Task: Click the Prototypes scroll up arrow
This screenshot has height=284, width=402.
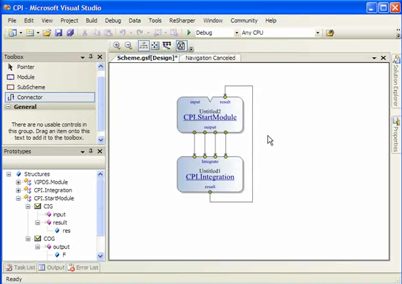Action: coord(100,174)
